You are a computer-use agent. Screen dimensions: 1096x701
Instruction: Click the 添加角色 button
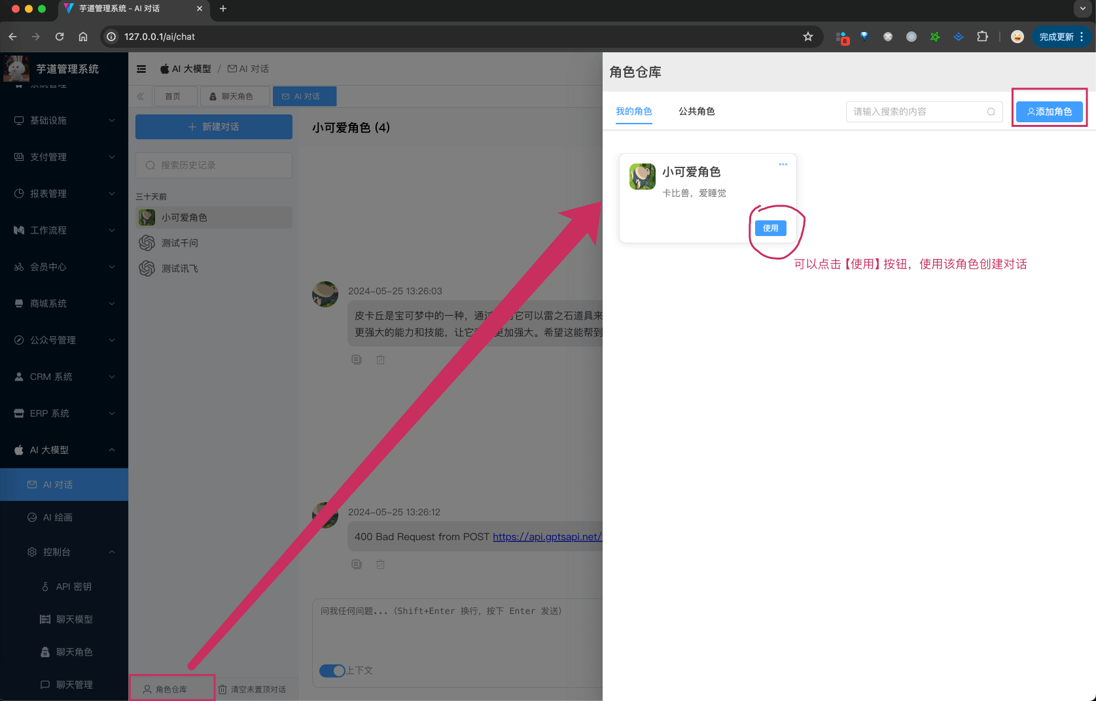[x=1050, y=112]
